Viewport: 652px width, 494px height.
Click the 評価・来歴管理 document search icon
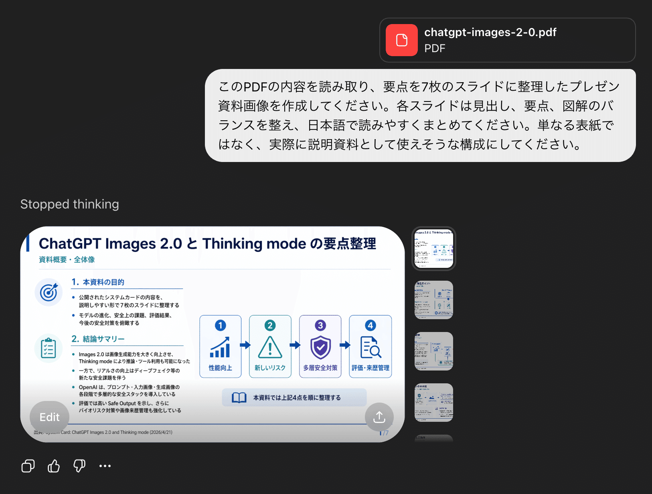coord(371,347)
